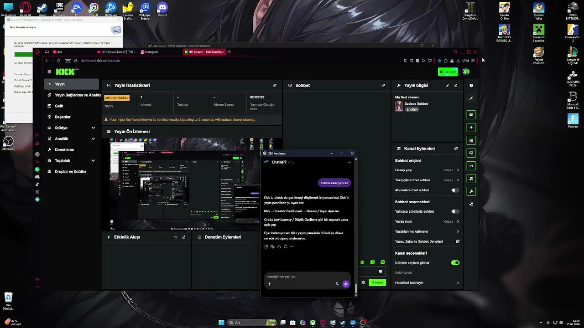This screenshot has width=584, height=328.
Task: Open chat settings gear beside Gönder
Action: point(363,282)
